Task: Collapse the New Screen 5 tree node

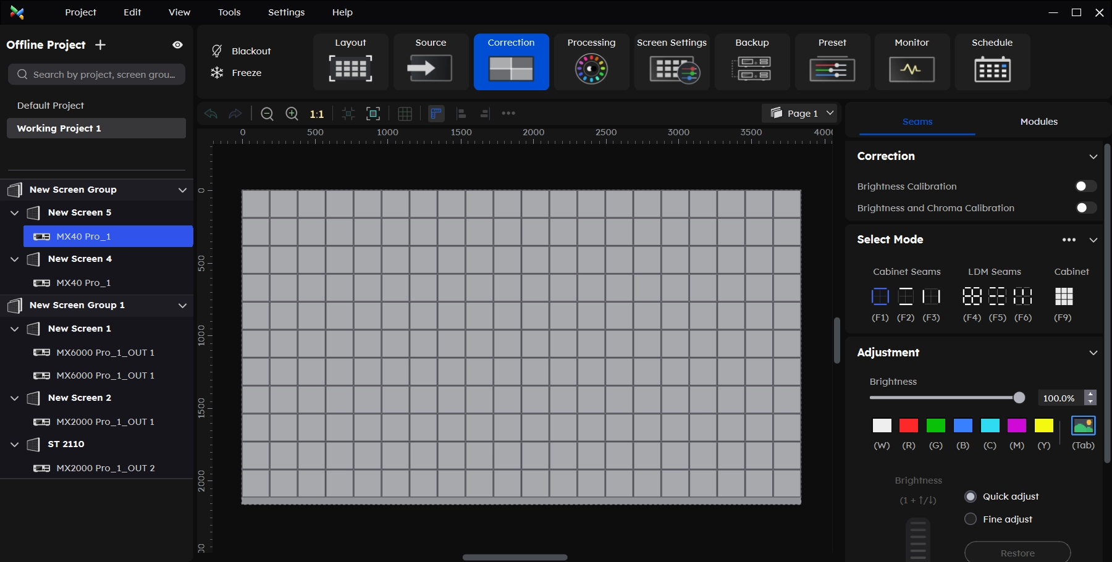Action: coord(15,212)
